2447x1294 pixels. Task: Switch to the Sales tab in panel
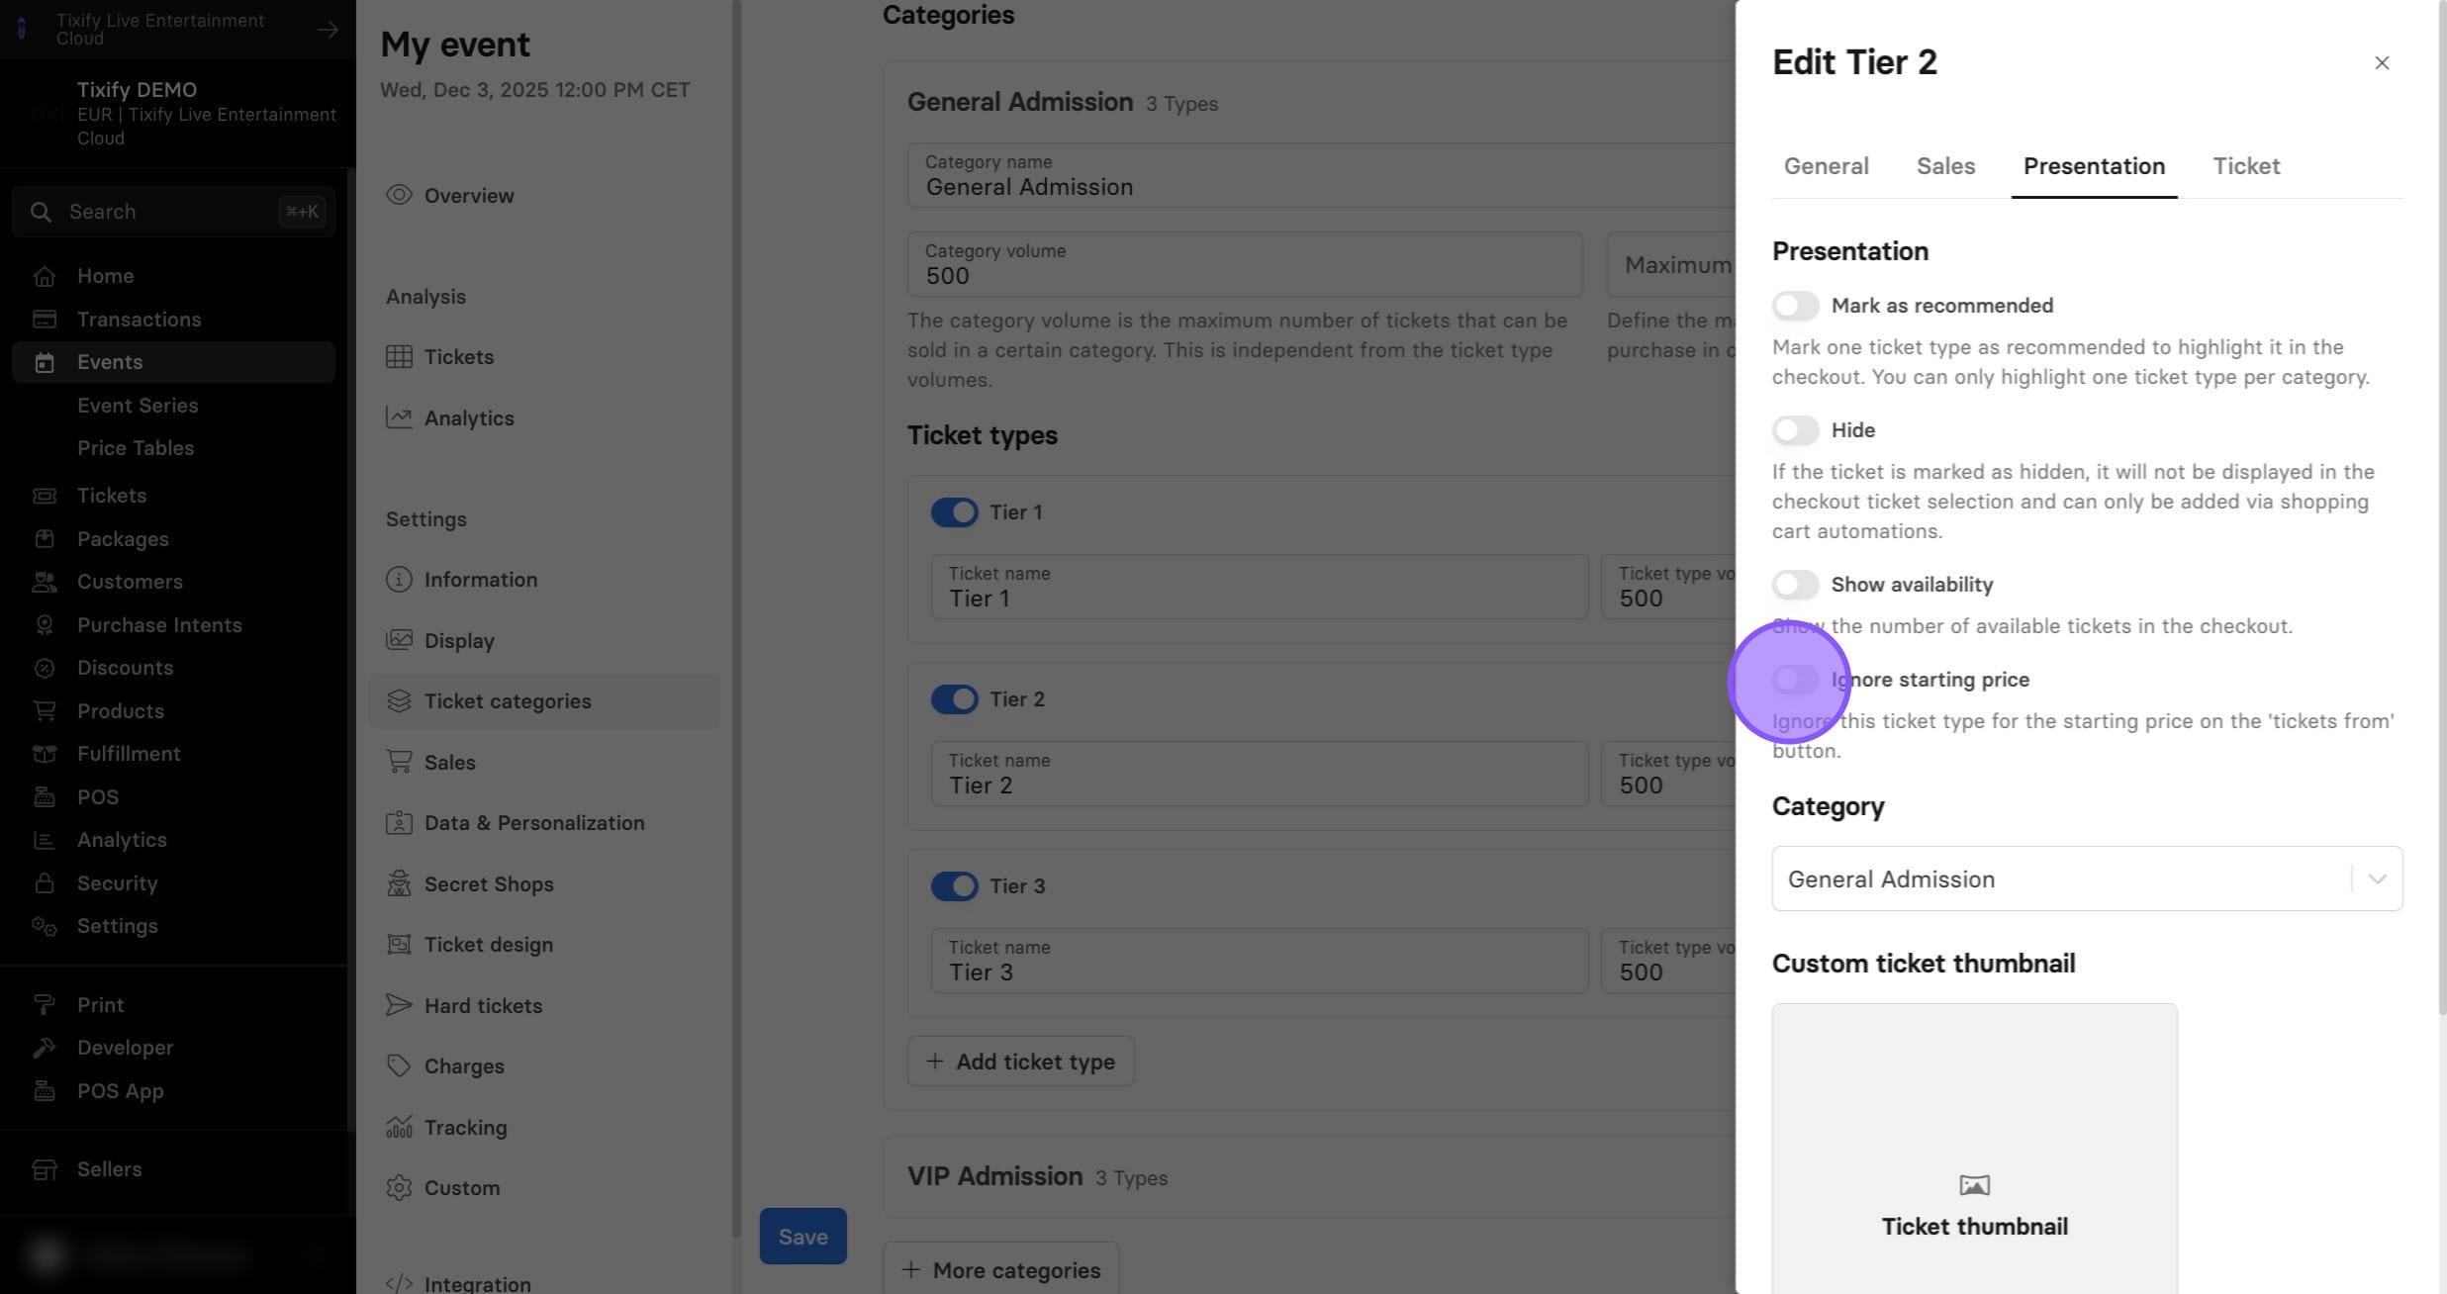coord(1945,166)
